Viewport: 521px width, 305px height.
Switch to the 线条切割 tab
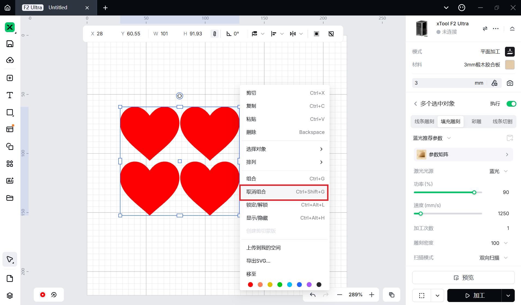coord(502,121)
